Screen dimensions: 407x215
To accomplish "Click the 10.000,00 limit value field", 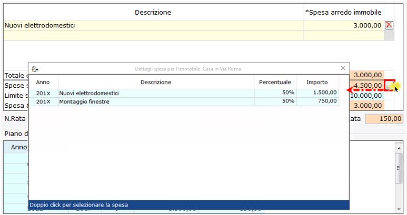I will pos(366,96).
